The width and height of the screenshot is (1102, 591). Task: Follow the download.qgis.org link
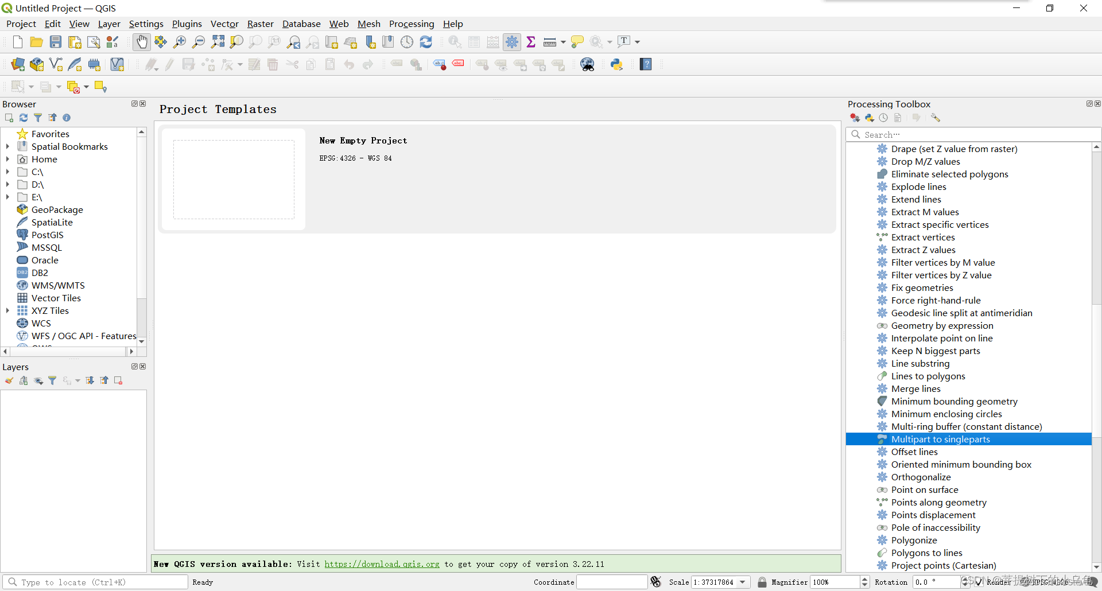coord(382,564)
